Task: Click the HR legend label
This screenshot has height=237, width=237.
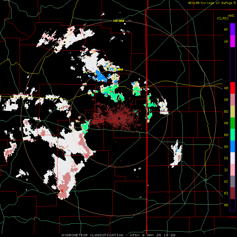Action: [x=226, y=123]
